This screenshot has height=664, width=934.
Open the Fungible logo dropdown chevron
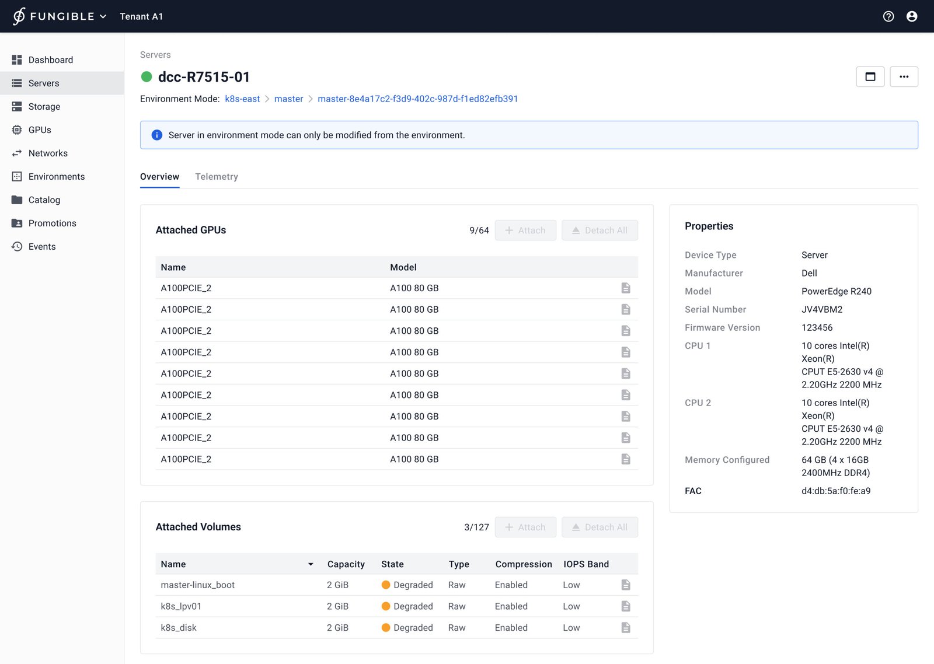coord(103,16)
